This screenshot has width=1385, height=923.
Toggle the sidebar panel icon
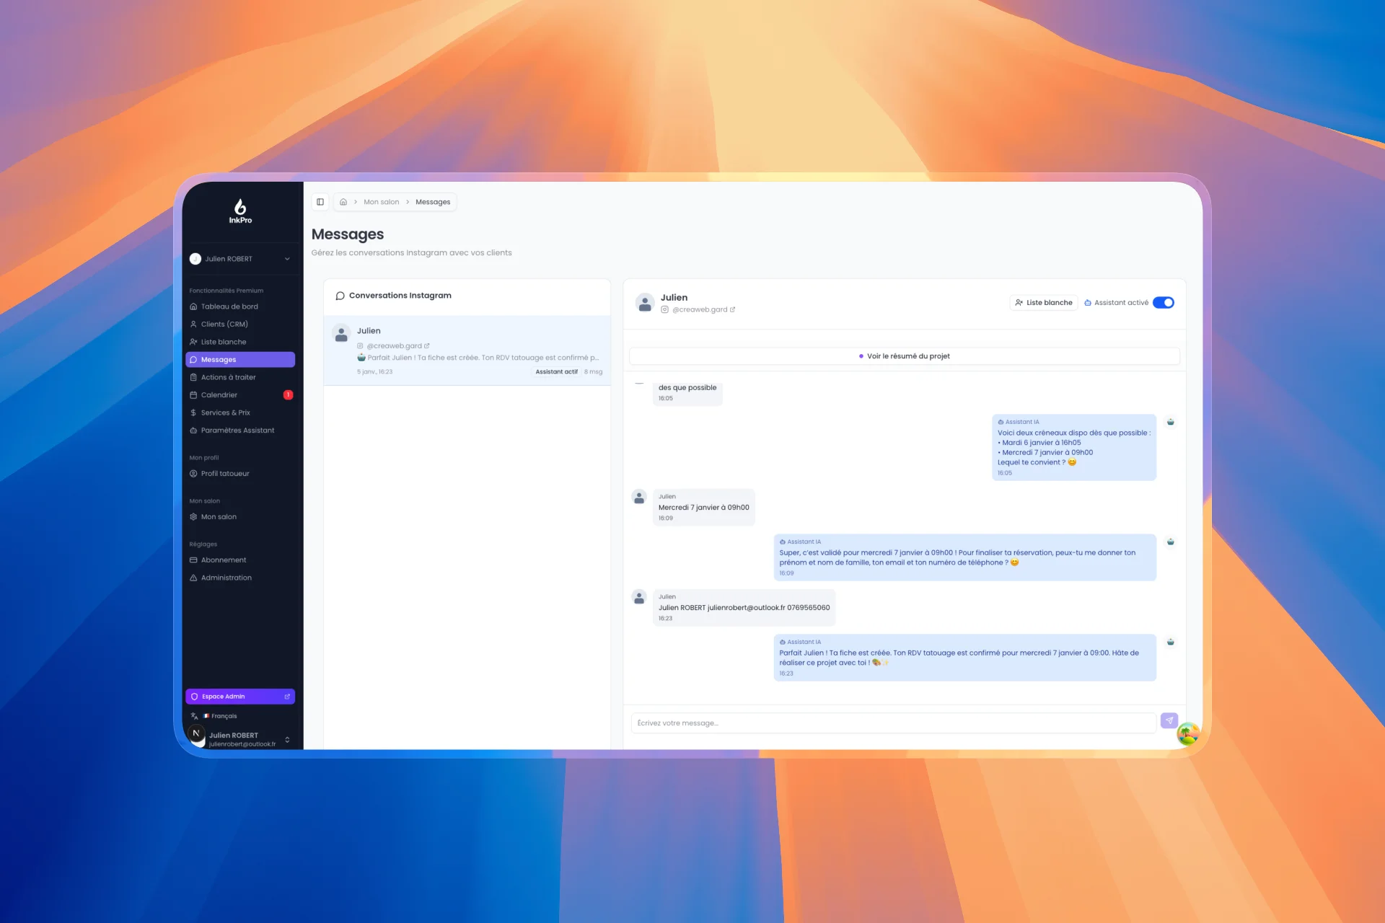(320, 202)
